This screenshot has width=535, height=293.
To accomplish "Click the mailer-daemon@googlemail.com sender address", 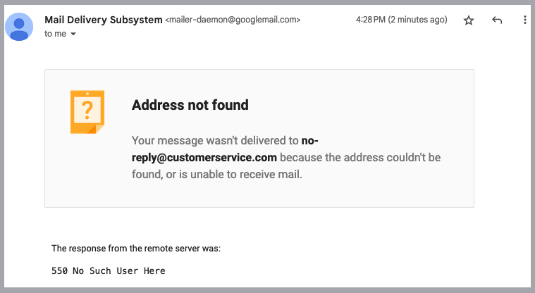I will click(x=233, y=20).
